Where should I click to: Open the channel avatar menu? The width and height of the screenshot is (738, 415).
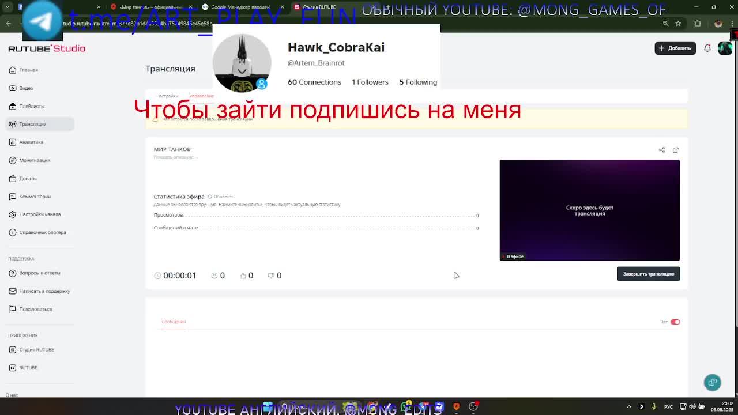click(725, 48)
